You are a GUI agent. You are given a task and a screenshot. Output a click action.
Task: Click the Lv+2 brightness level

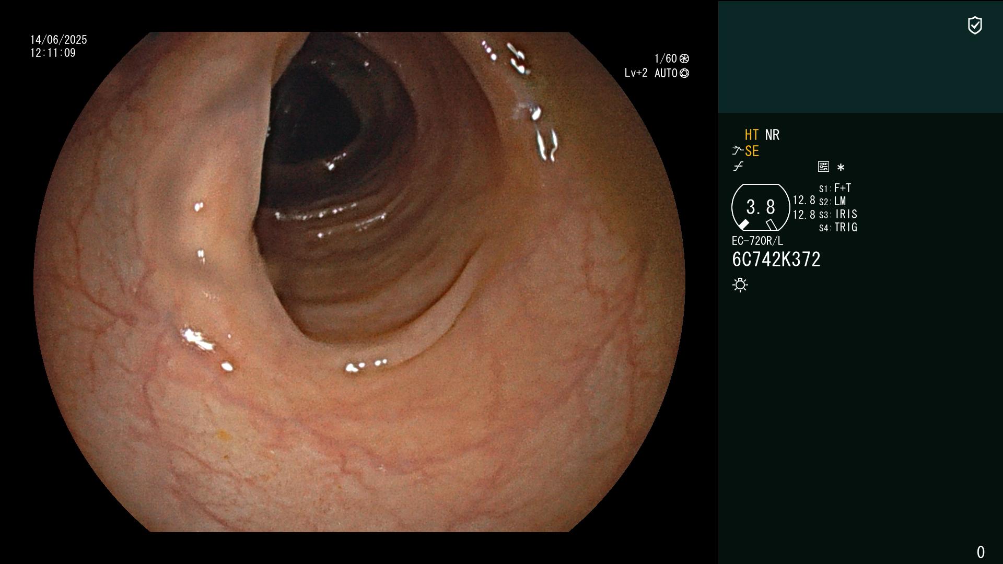(636, 73)
